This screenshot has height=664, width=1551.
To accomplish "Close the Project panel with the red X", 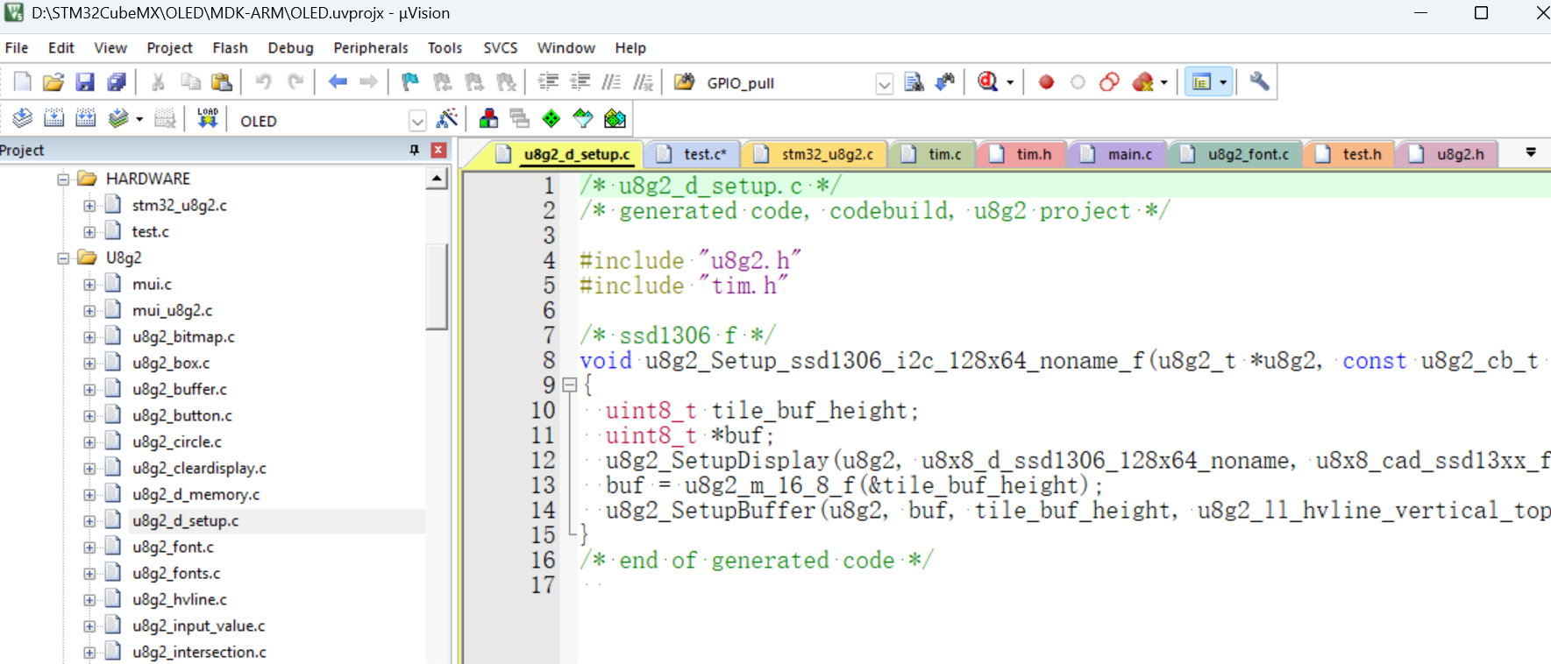I will tap(439, 151).
